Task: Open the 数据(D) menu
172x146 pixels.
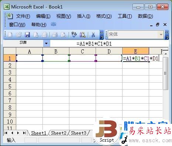Action: (x=145, y=16)
